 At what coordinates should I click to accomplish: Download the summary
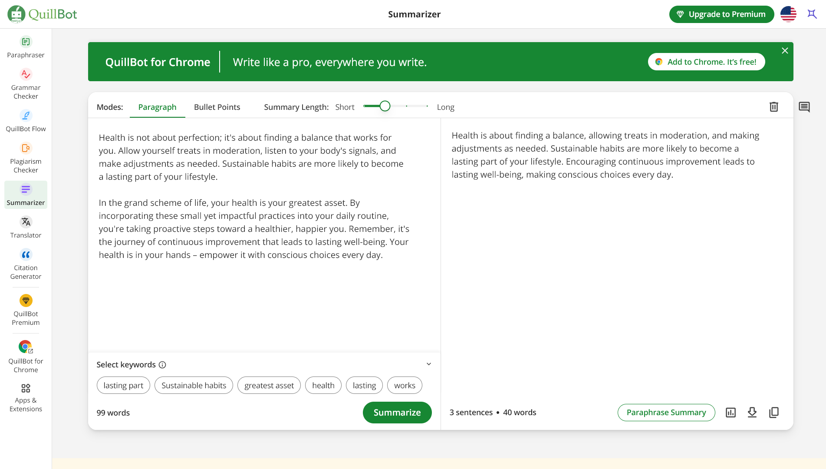tap(752, 413)
